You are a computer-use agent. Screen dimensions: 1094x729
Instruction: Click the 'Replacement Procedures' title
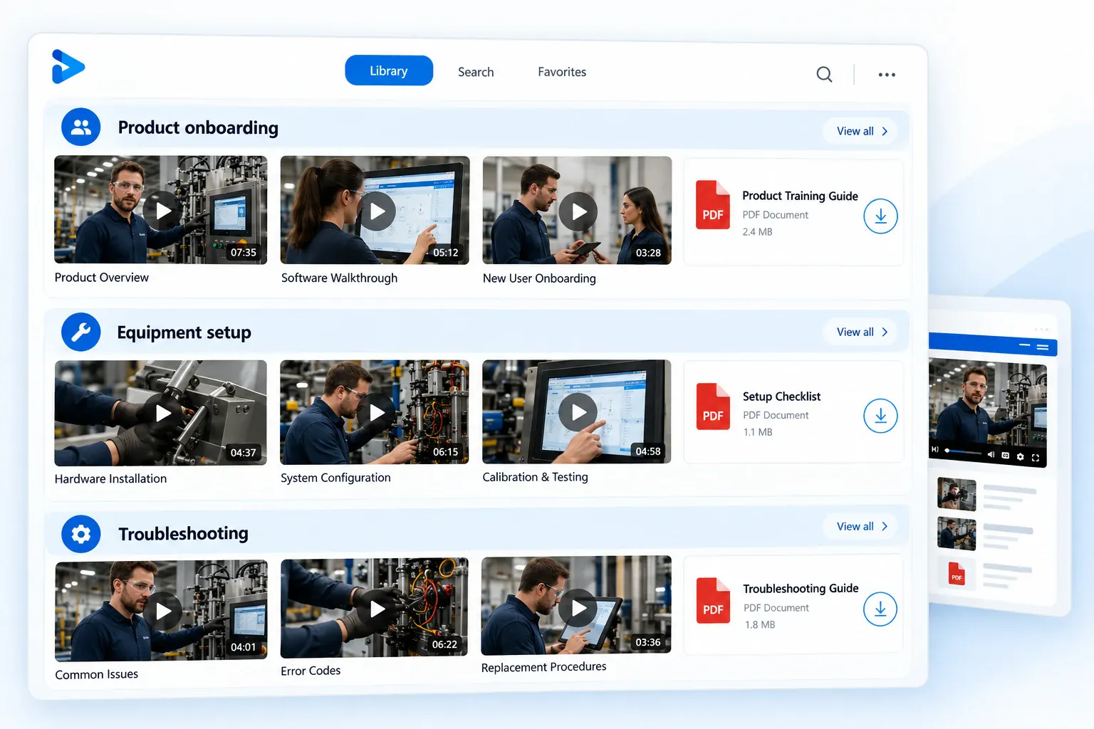[543, 667]
